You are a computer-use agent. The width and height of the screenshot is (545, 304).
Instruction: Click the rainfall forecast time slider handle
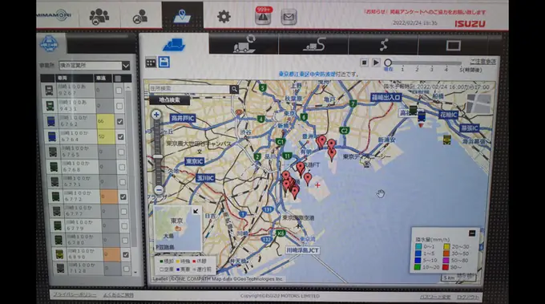388,63
